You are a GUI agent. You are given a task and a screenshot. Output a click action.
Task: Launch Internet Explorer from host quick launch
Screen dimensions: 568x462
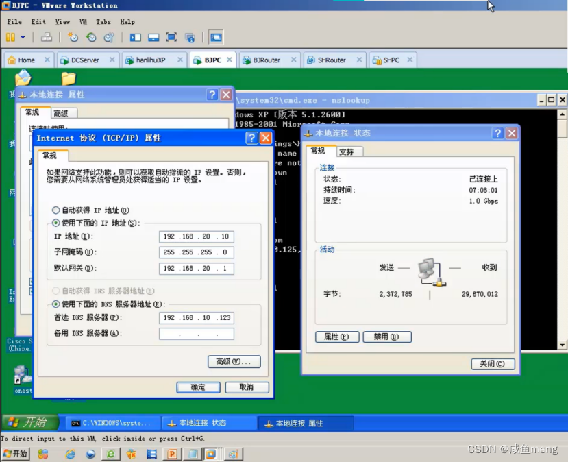(70, 454)
